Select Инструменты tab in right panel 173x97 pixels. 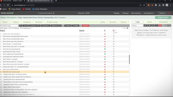click(x=163, y=22)
